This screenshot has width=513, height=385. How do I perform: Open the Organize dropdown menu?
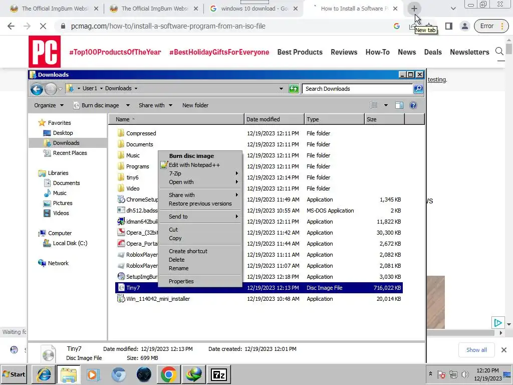(x=49, y=105)
